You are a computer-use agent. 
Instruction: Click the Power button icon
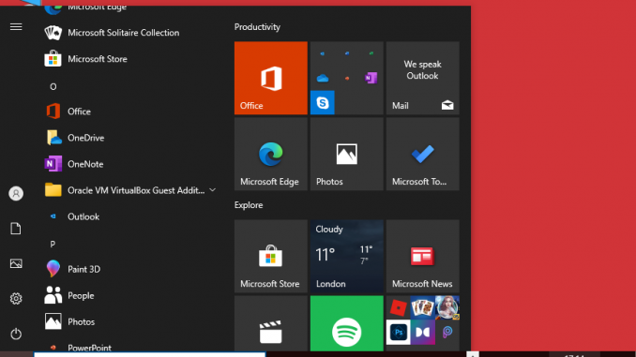16,334
